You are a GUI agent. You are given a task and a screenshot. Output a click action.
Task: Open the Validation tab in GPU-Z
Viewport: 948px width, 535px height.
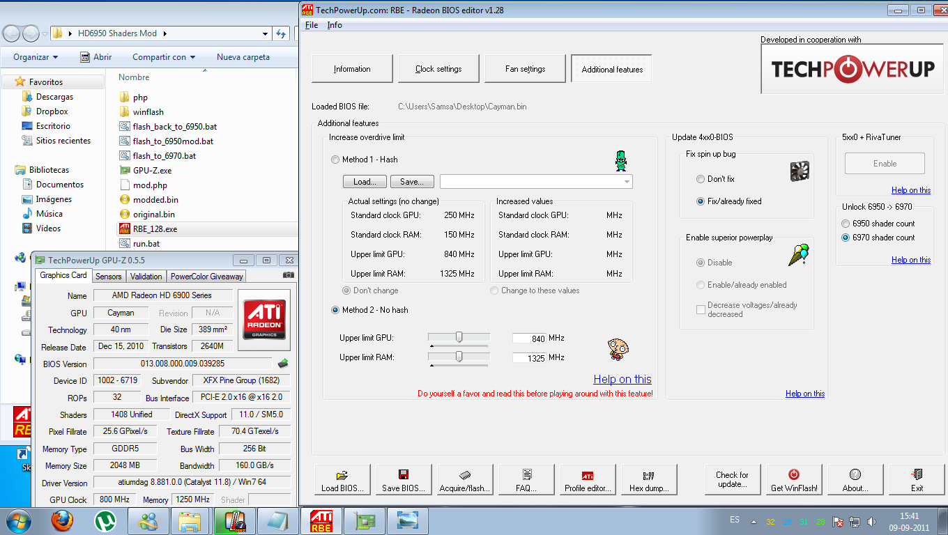(146, 277)
